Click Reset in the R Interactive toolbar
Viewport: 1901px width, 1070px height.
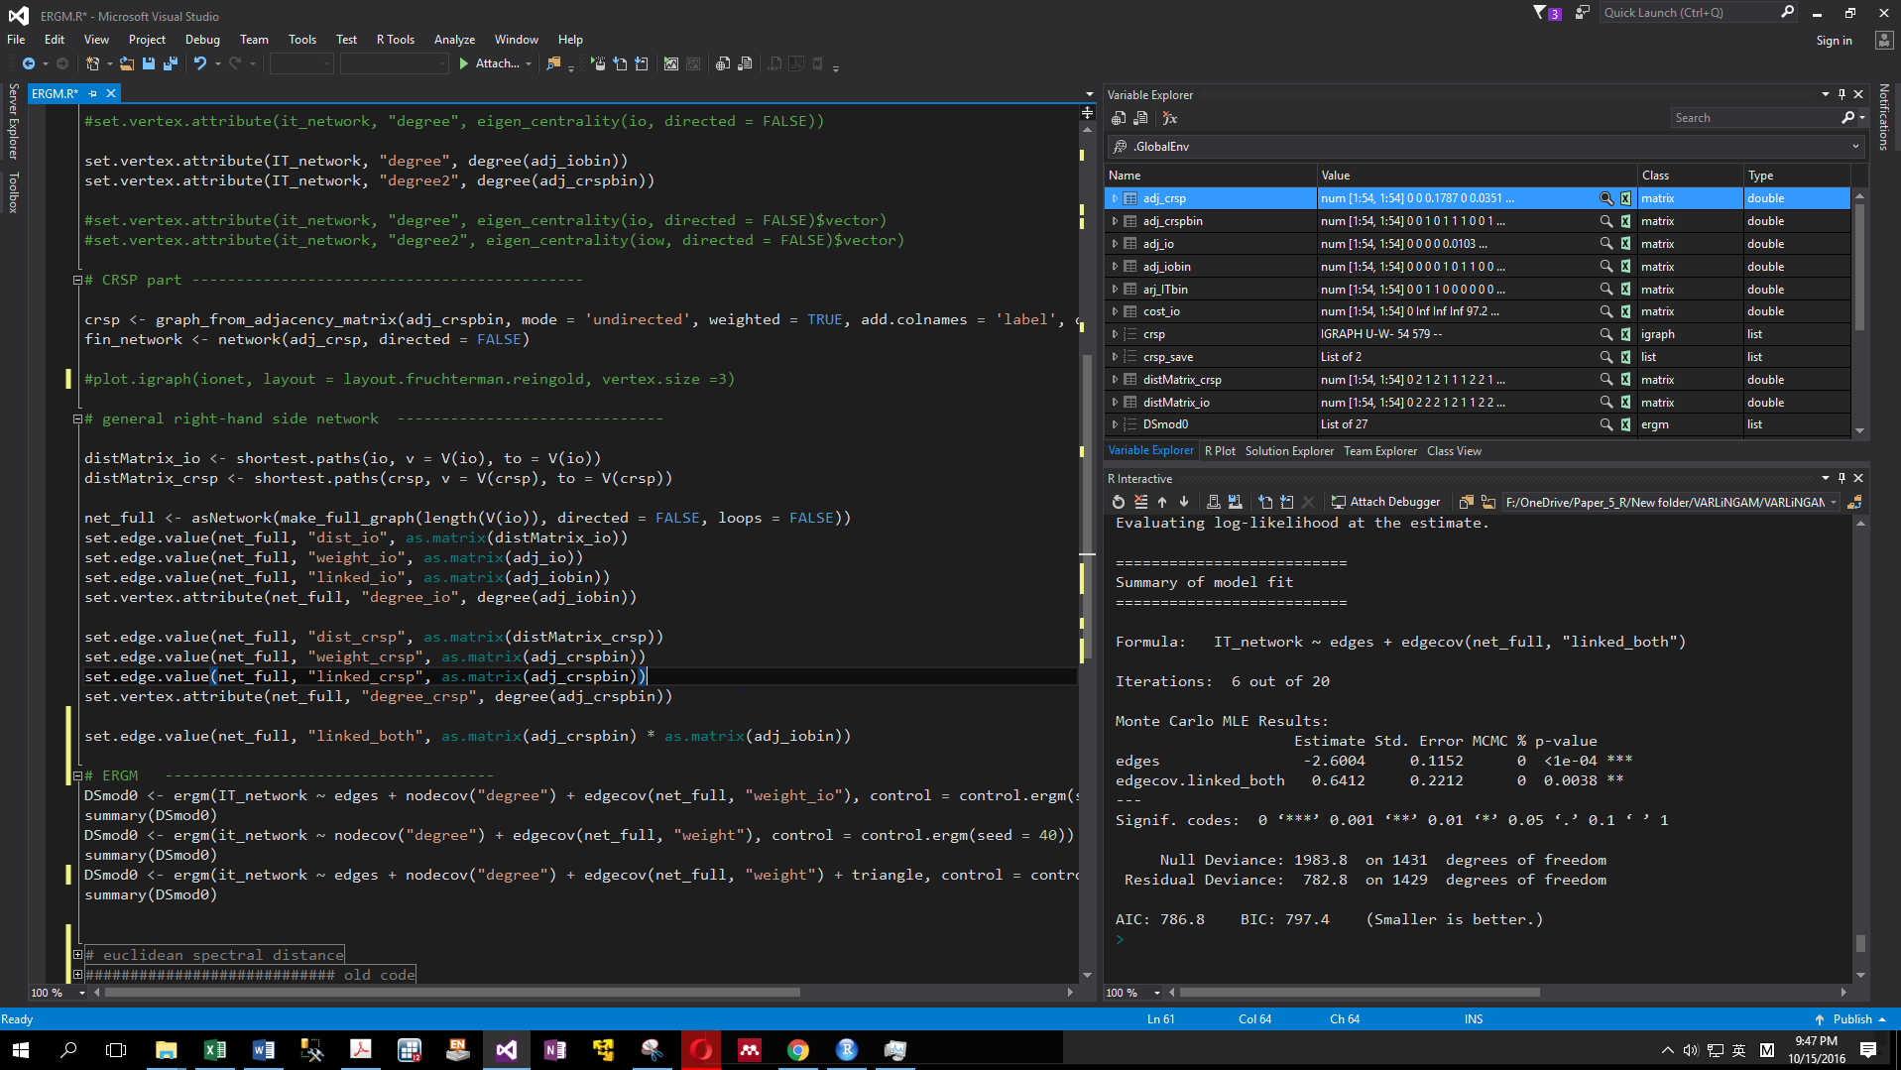(x=1119, y=502)
